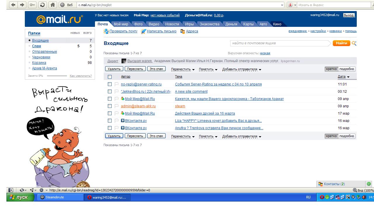Switch to the Кино tab
This screenshot has height=224, width=374.
tap(277, 24)
